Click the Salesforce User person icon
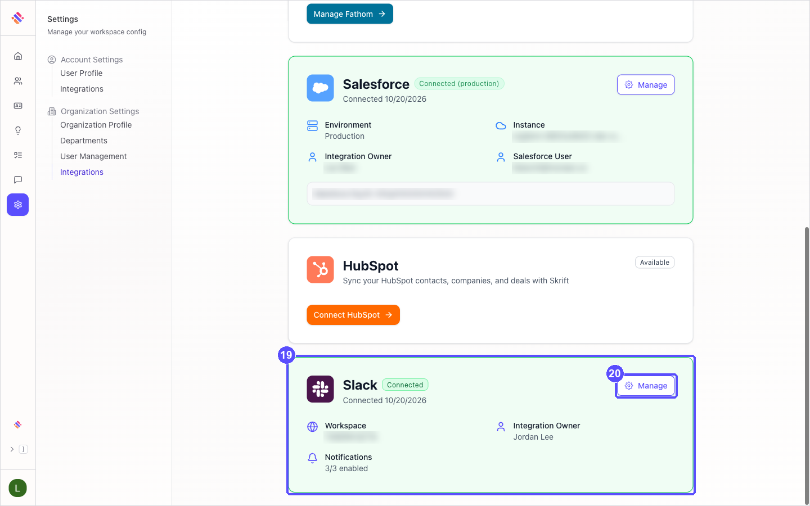810x506 pixels. coord(501,157)
